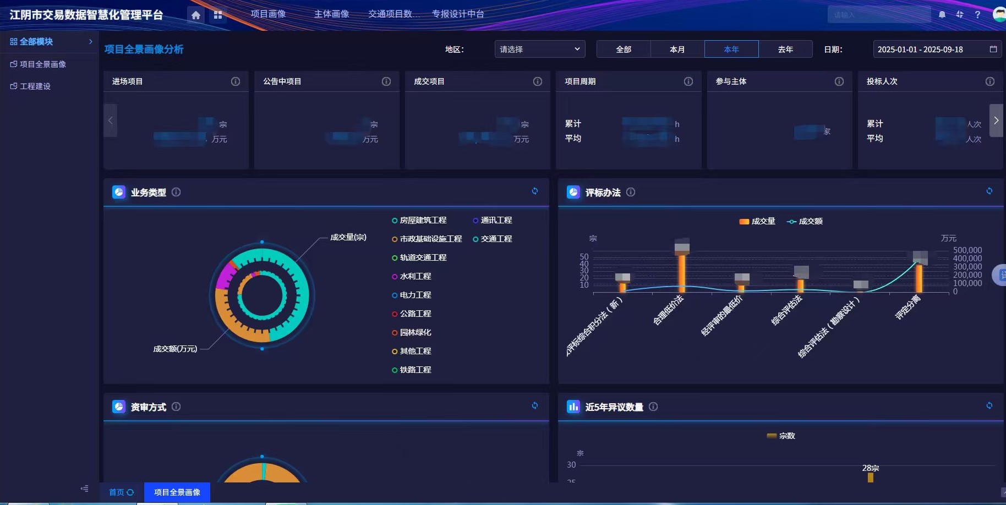Expand the 全部模块 sidebar chevron
The height and width of the screenshot is (505, 1006).
point(91,42)
